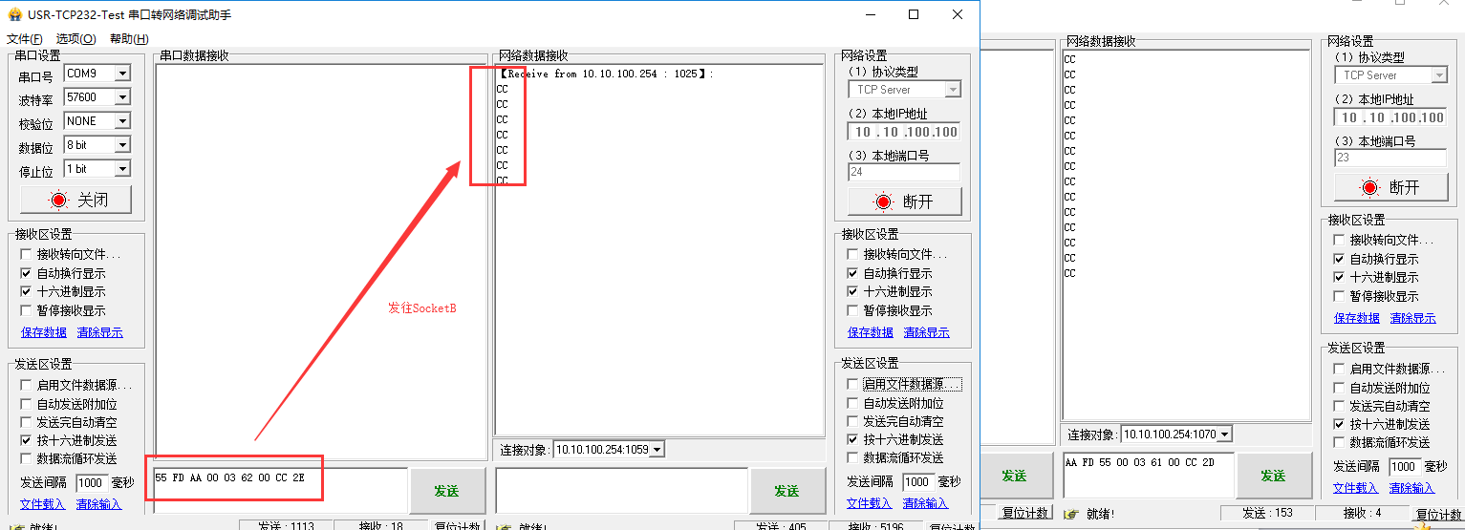Click 发送 beside the 55 FD AA input box

pyautogui.click(x=446, y=491)
